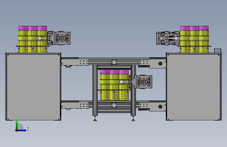Click the magenta cap on the right cylinder stack

point(194,28)
